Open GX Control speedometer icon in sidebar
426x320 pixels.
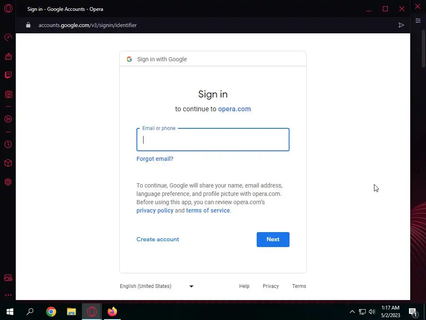pyautogui.click(x=8, y=37)
